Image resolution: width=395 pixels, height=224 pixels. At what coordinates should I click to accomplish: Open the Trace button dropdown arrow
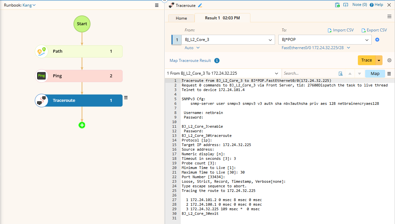pyautogui.click(x=379, y=60)
